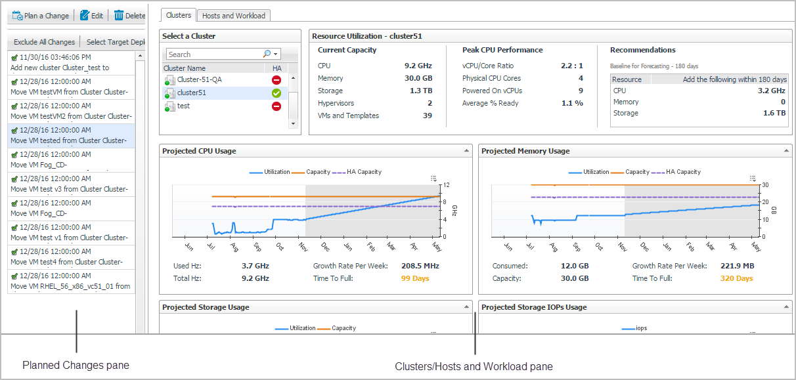
Task: Collapse the Projected Memory Usage panel
Action: (x=787, y=151)
